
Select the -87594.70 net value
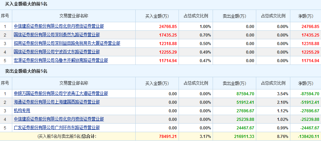tap(309, 94)
